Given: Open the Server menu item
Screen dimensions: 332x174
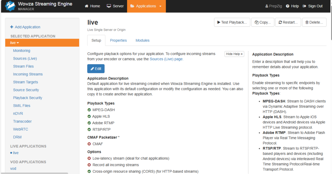Looking at the screenshot, I should (115, 6).
